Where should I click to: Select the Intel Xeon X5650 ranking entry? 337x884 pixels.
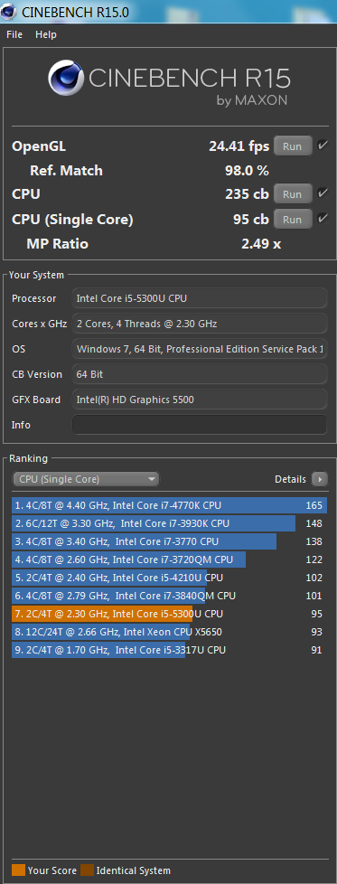point(169,632)
